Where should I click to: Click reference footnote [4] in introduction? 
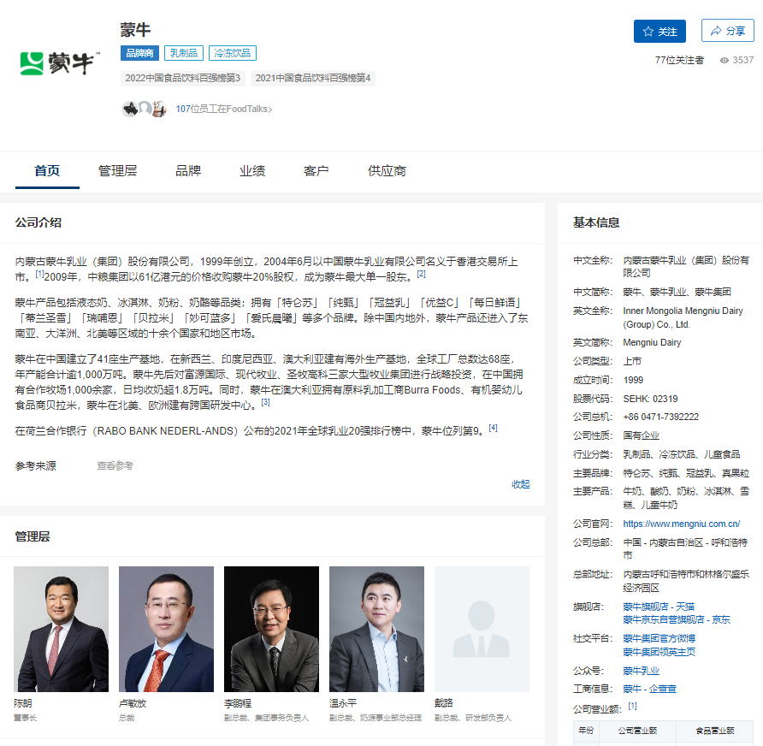(493, 428)
